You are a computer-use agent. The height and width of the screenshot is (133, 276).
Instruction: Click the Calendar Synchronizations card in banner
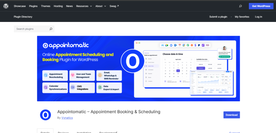[55, 88]
